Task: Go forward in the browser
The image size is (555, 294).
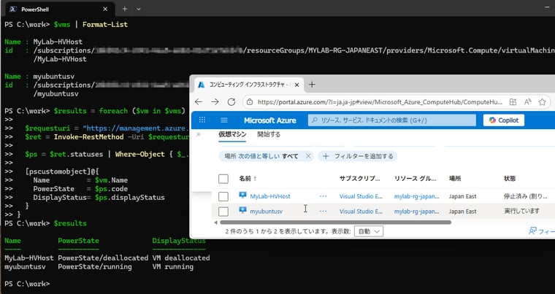Action: (215, 102)
